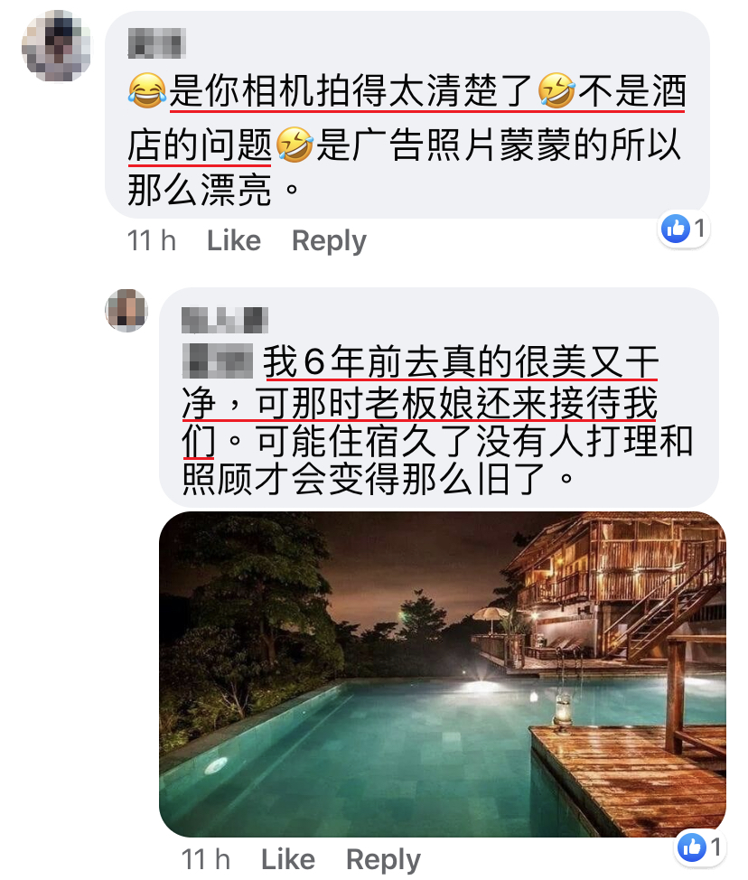Open the first commenter's blurred name

point(156,43)
